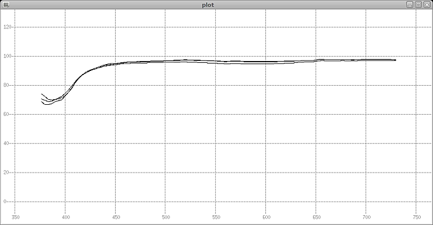
Task: Click the y-axis label 0
Action: 5,202
